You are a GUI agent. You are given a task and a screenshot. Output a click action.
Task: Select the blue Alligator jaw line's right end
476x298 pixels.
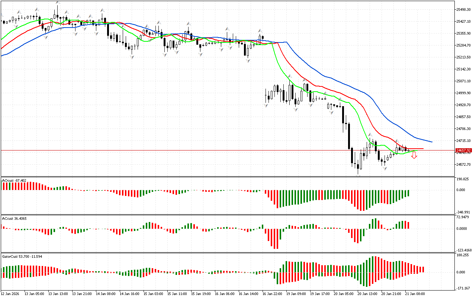click(431, 142)
